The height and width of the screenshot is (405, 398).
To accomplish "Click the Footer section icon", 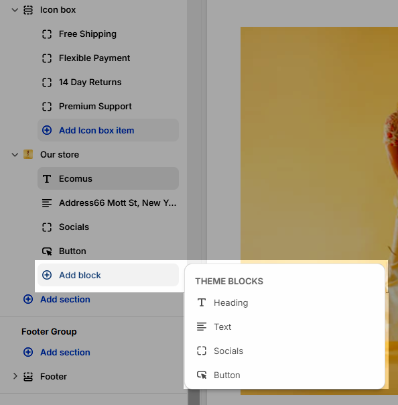I will tap(28, 377).
